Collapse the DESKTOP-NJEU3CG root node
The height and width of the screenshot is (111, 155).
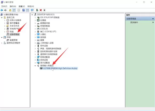32,15
